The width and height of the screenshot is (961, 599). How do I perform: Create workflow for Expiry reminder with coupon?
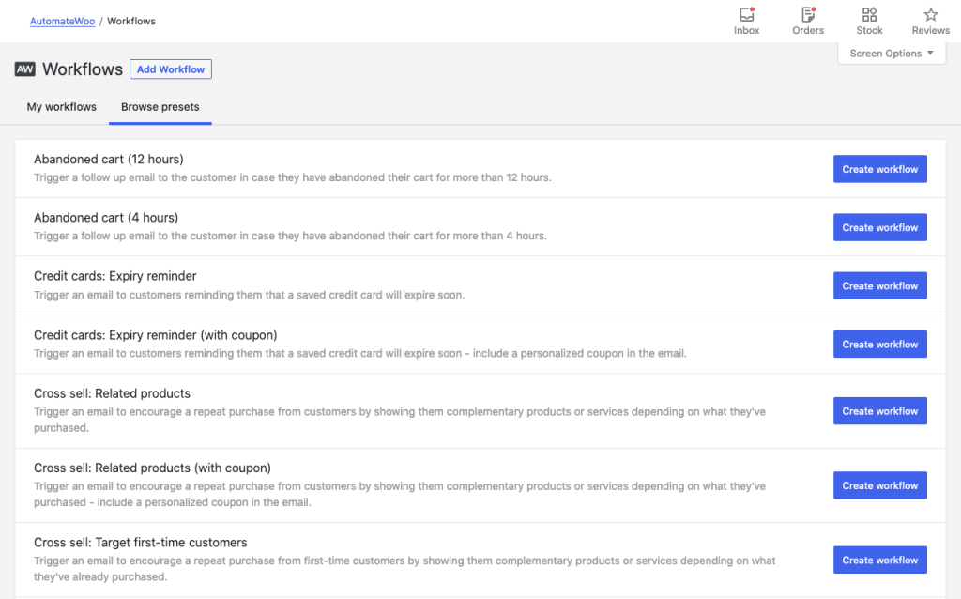(x=879, y=344)
